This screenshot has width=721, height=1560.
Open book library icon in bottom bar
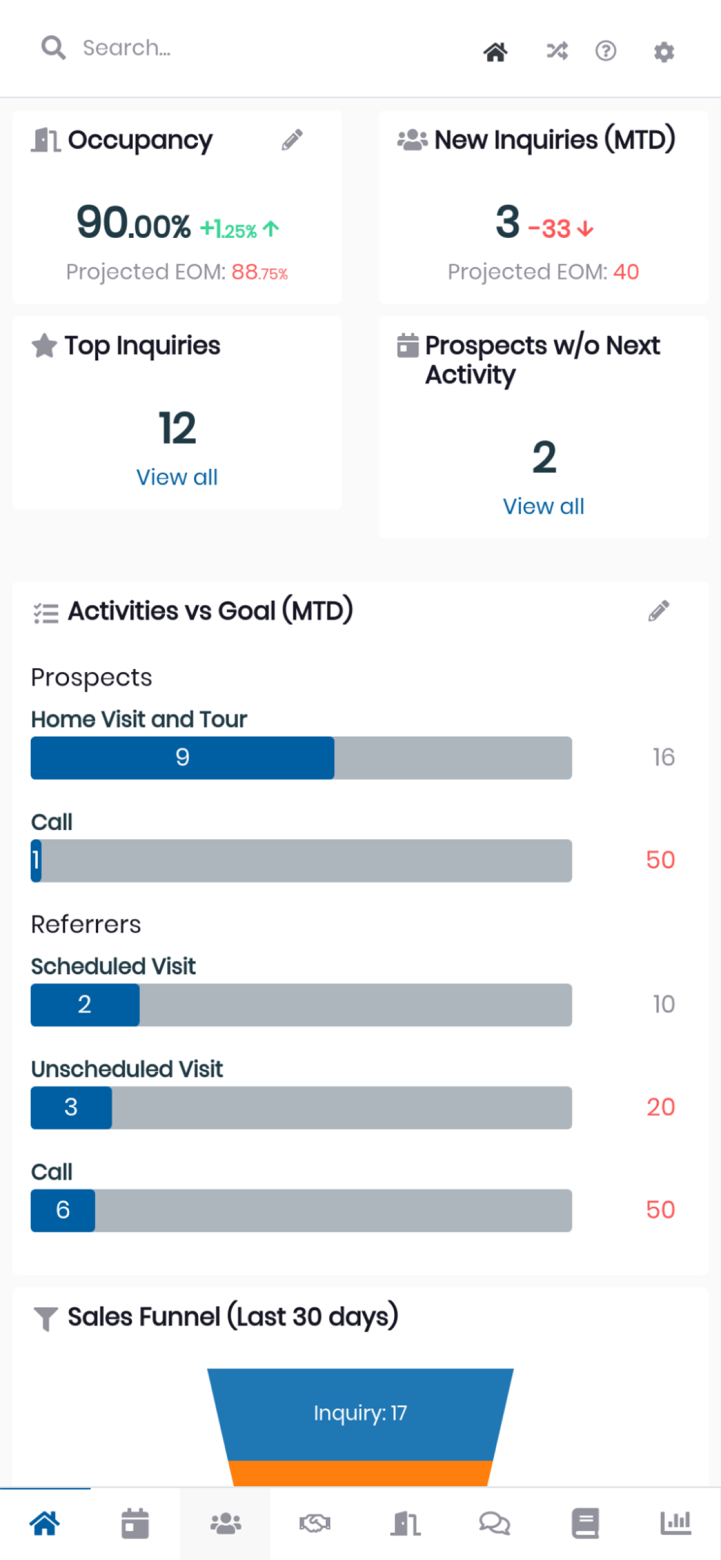tap(585, 1522)
